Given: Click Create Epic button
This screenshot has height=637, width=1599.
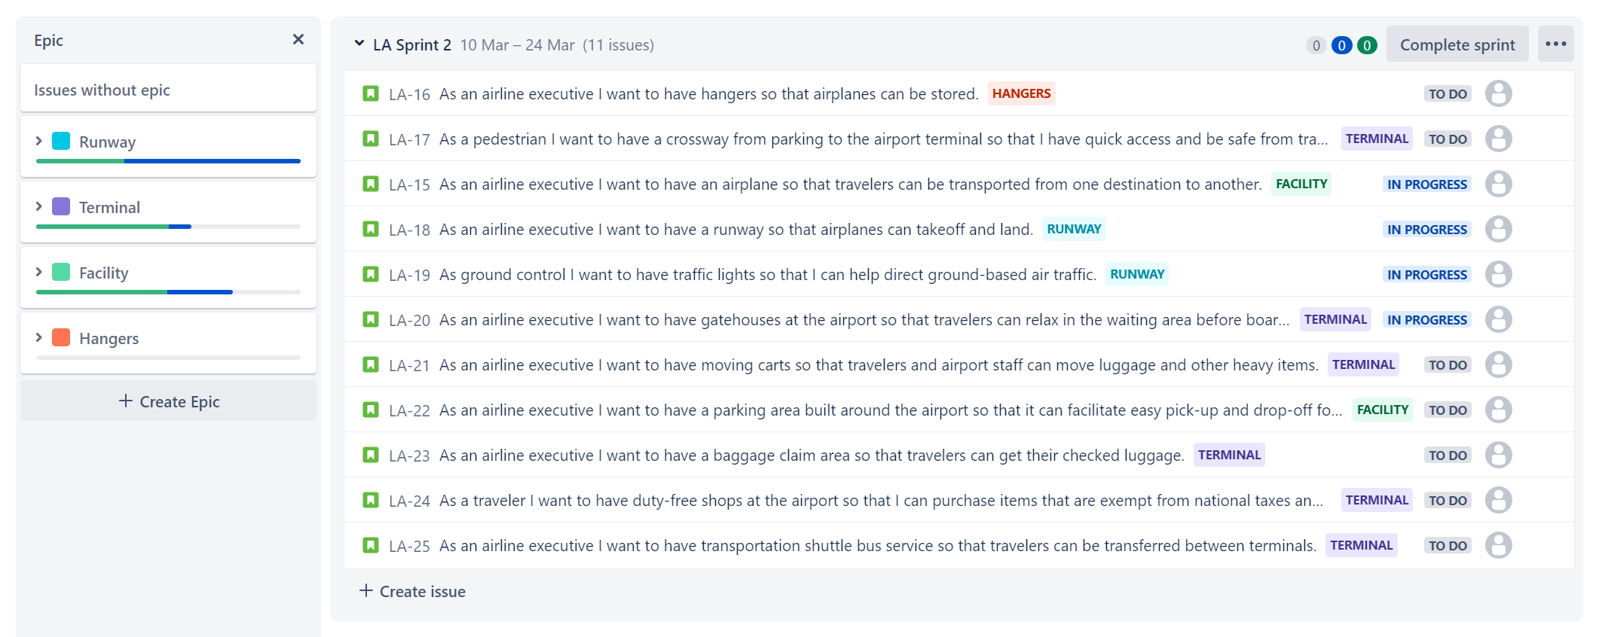Looking at the screenshot, I should [x=168, y=401].
